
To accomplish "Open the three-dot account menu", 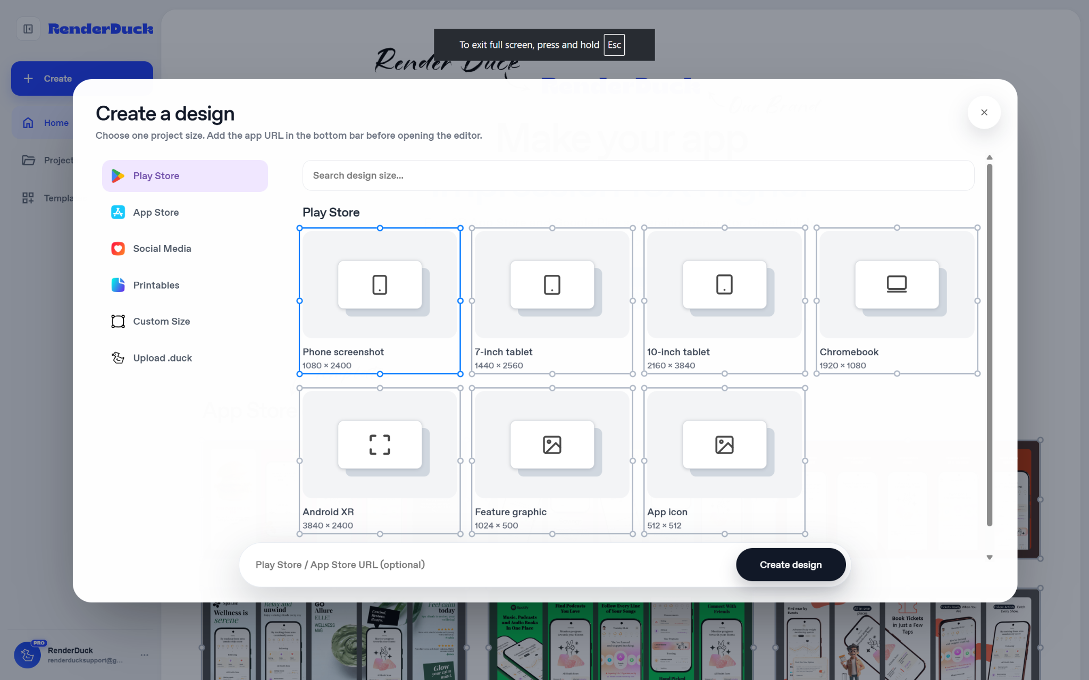I will coord(145,655).
